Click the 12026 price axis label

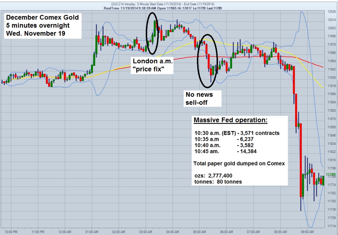tap(331, 12)
